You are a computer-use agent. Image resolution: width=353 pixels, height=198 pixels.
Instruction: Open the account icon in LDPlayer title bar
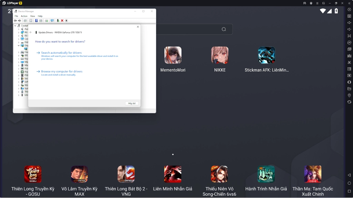point(311,3)
